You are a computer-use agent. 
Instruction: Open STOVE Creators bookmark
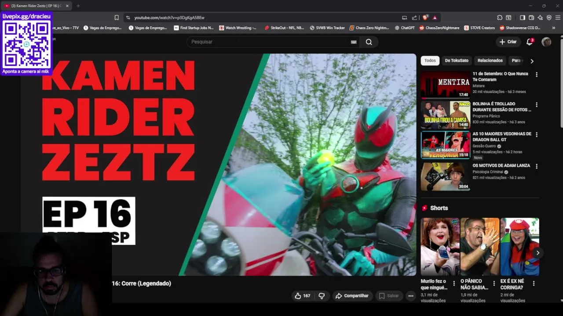click(x=479, y=28)
